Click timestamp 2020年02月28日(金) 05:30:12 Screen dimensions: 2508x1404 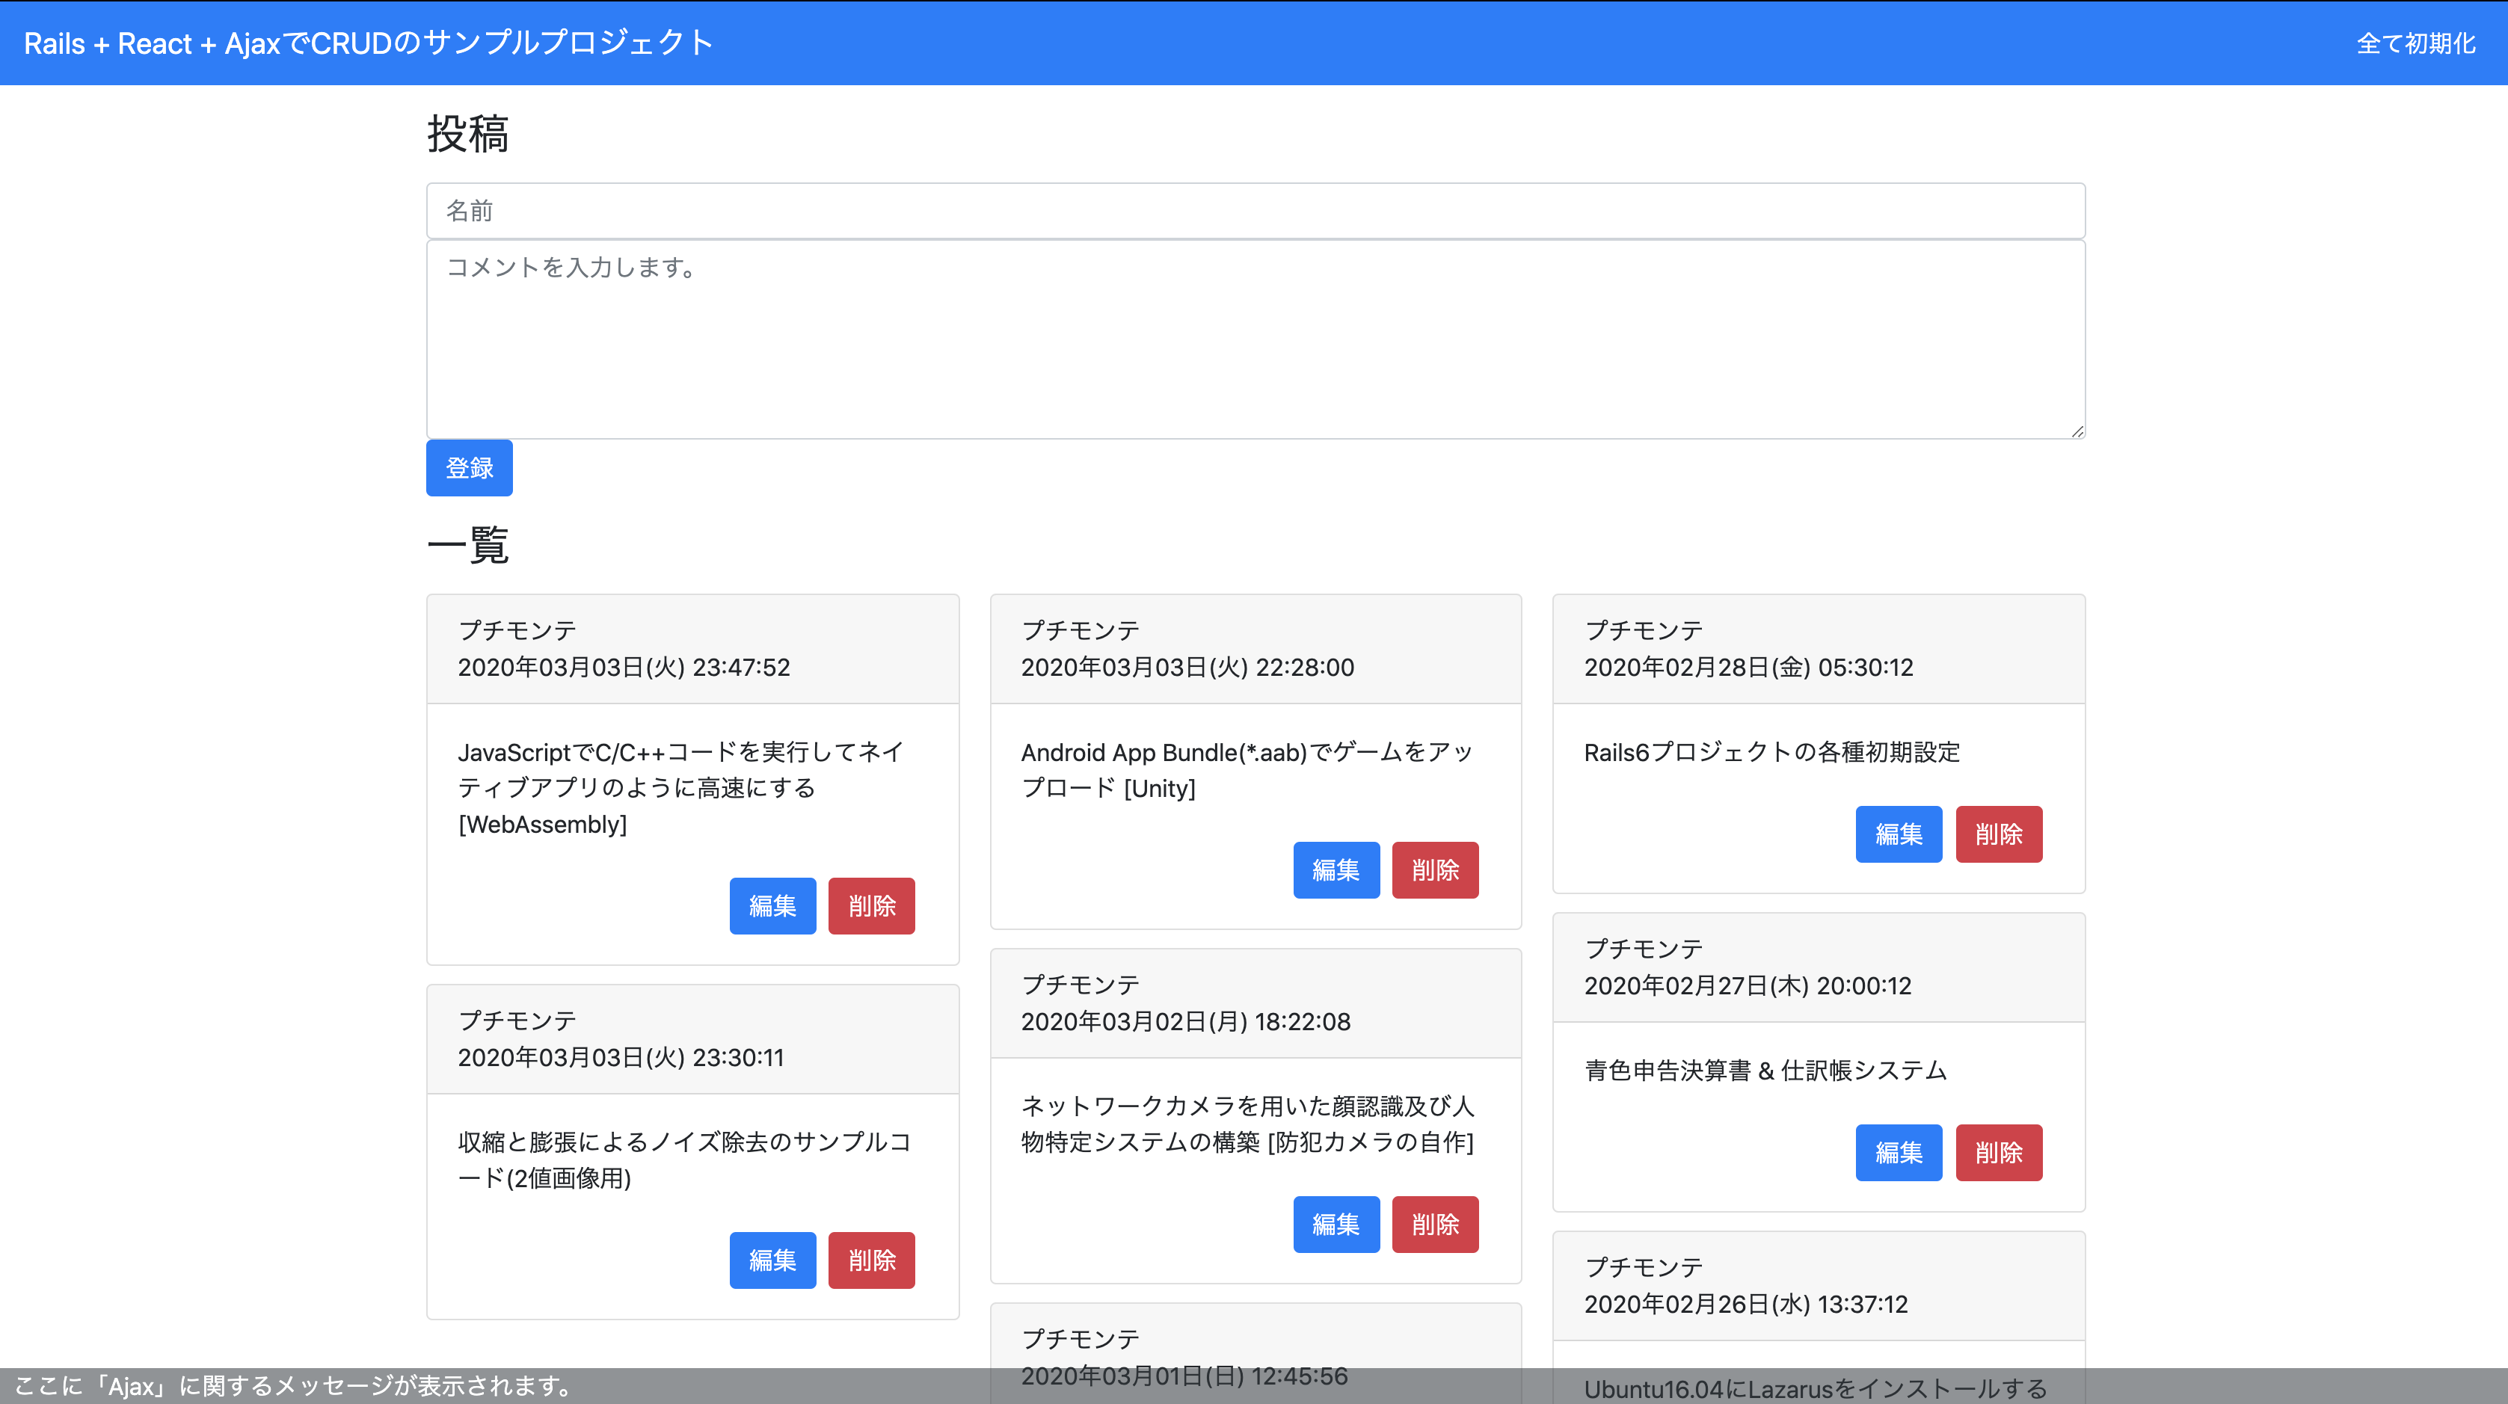pos(1748,668)
